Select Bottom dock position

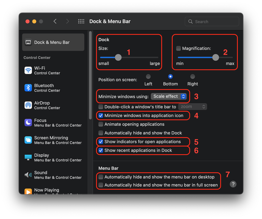[170, 77]
